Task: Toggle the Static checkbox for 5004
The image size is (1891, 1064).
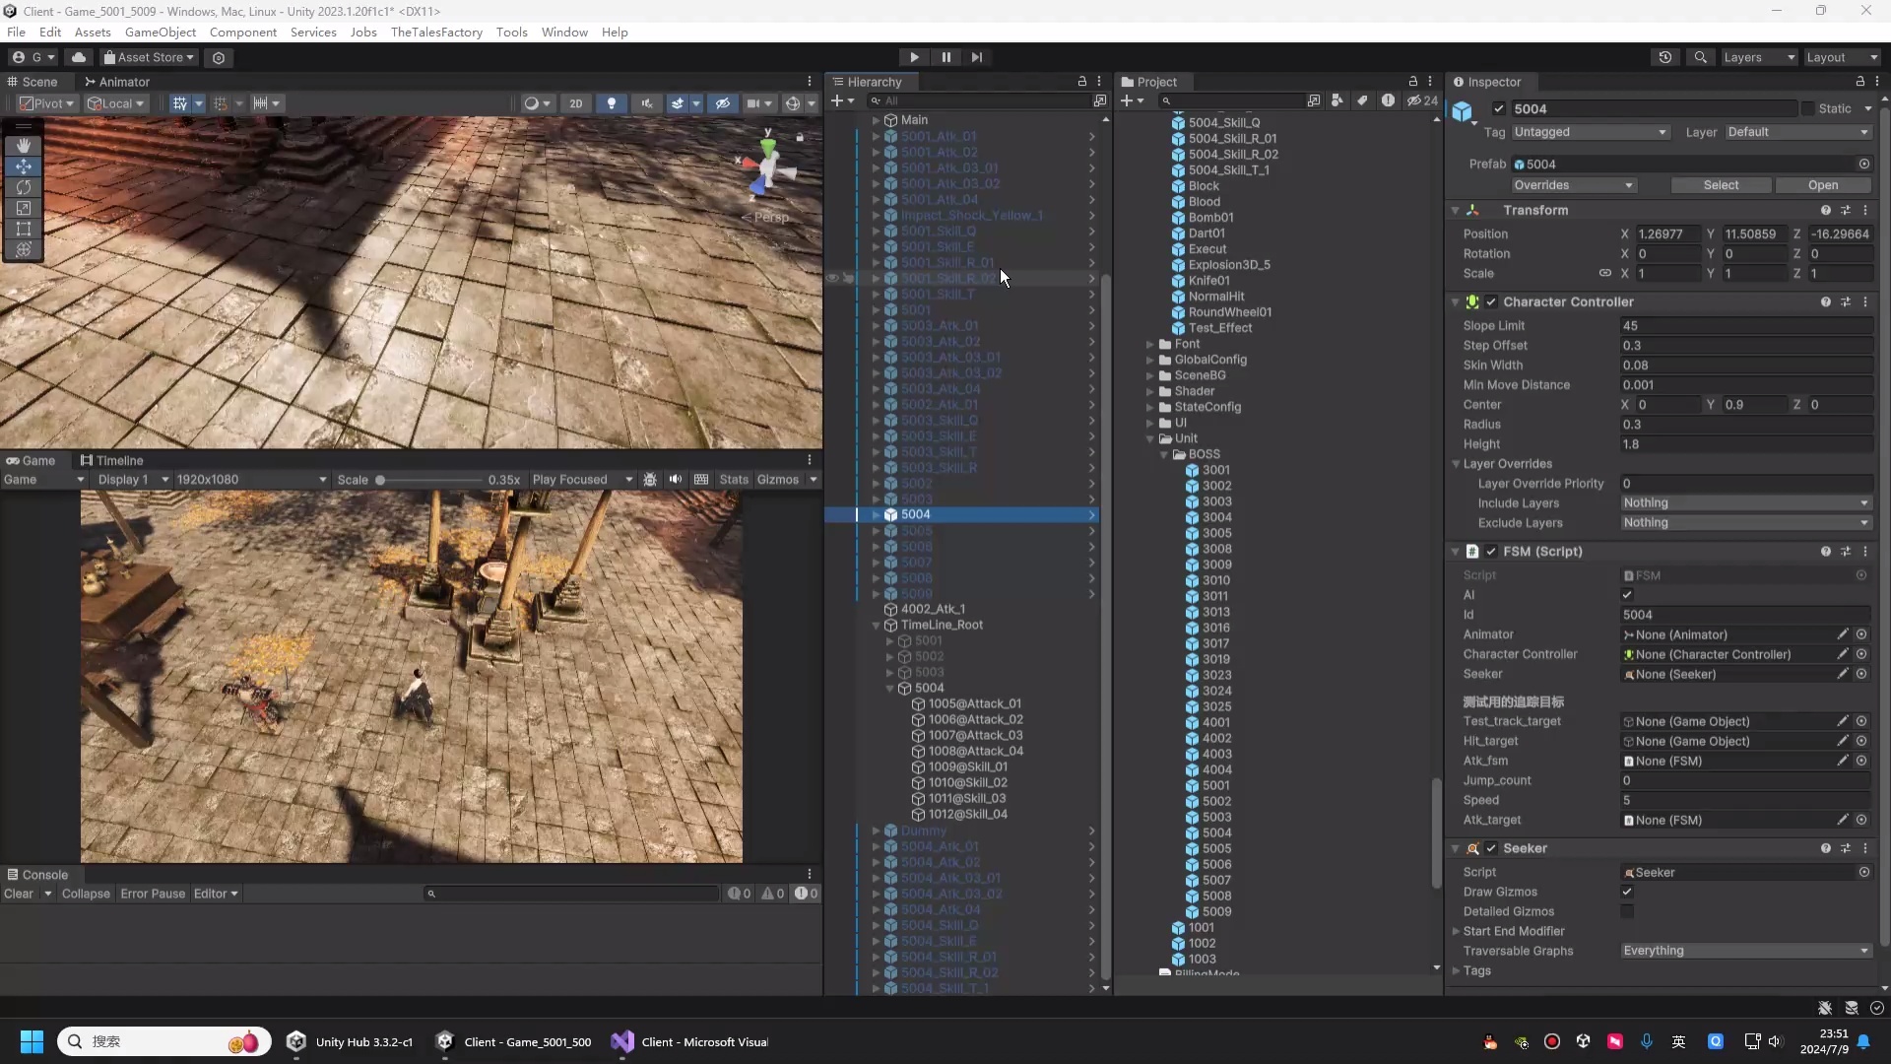Action: coord(1810,108)
